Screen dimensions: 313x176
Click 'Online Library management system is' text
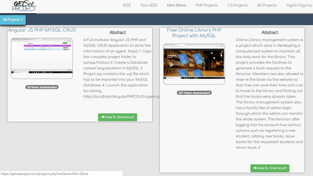pos(269,40)
